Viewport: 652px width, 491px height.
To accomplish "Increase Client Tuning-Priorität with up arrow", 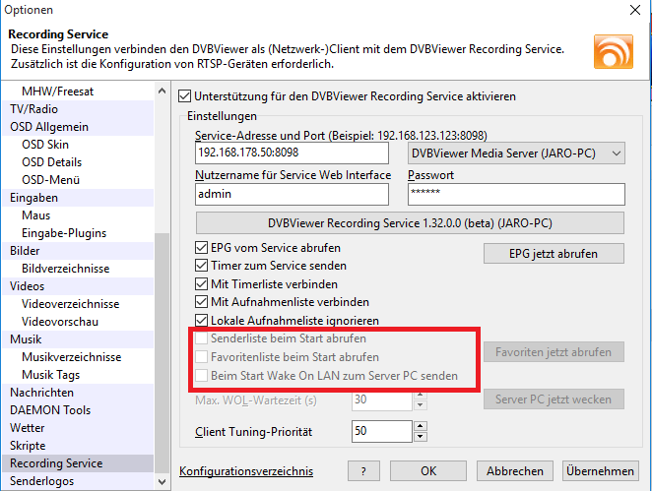I will click(421, 426).
